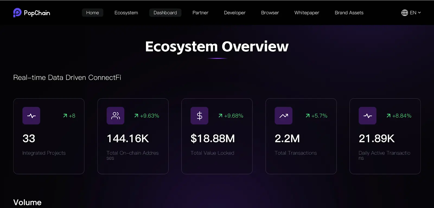Viewport: 434px width, 208px height.
Task: Click the green arrow beside +8.84%
Action: [388, 116]
